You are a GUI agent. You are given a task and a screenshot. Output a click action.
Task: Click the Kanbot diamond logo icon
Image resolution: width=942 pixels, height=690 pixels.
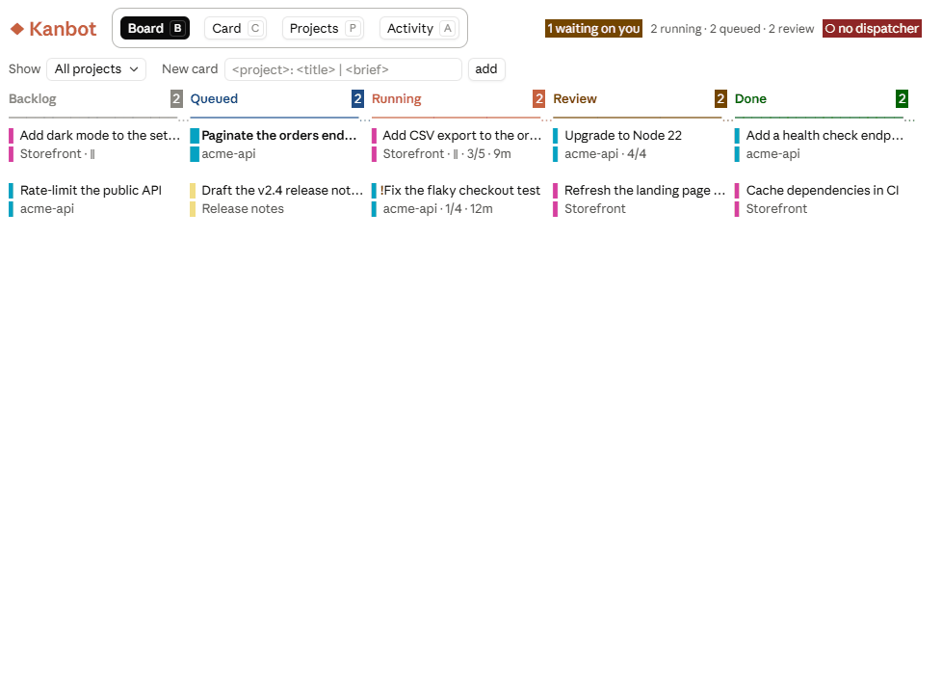pos(16,29)
